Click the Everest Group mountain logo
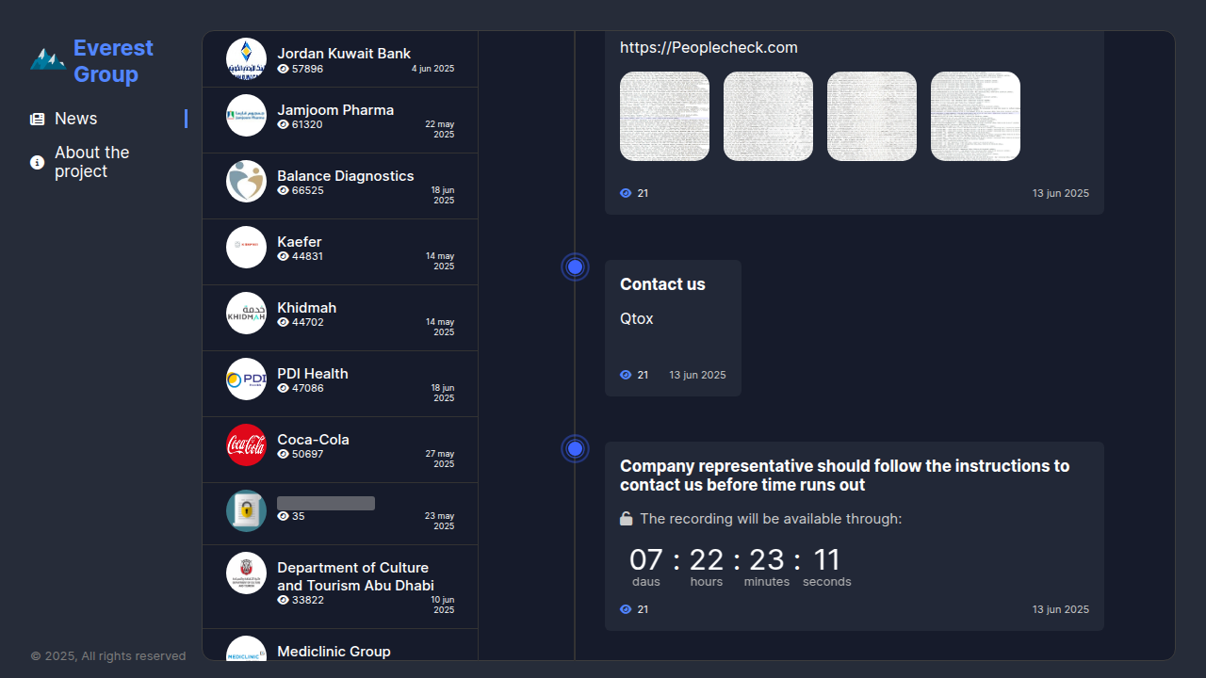 pyautogui.click(x=47, y=59)
